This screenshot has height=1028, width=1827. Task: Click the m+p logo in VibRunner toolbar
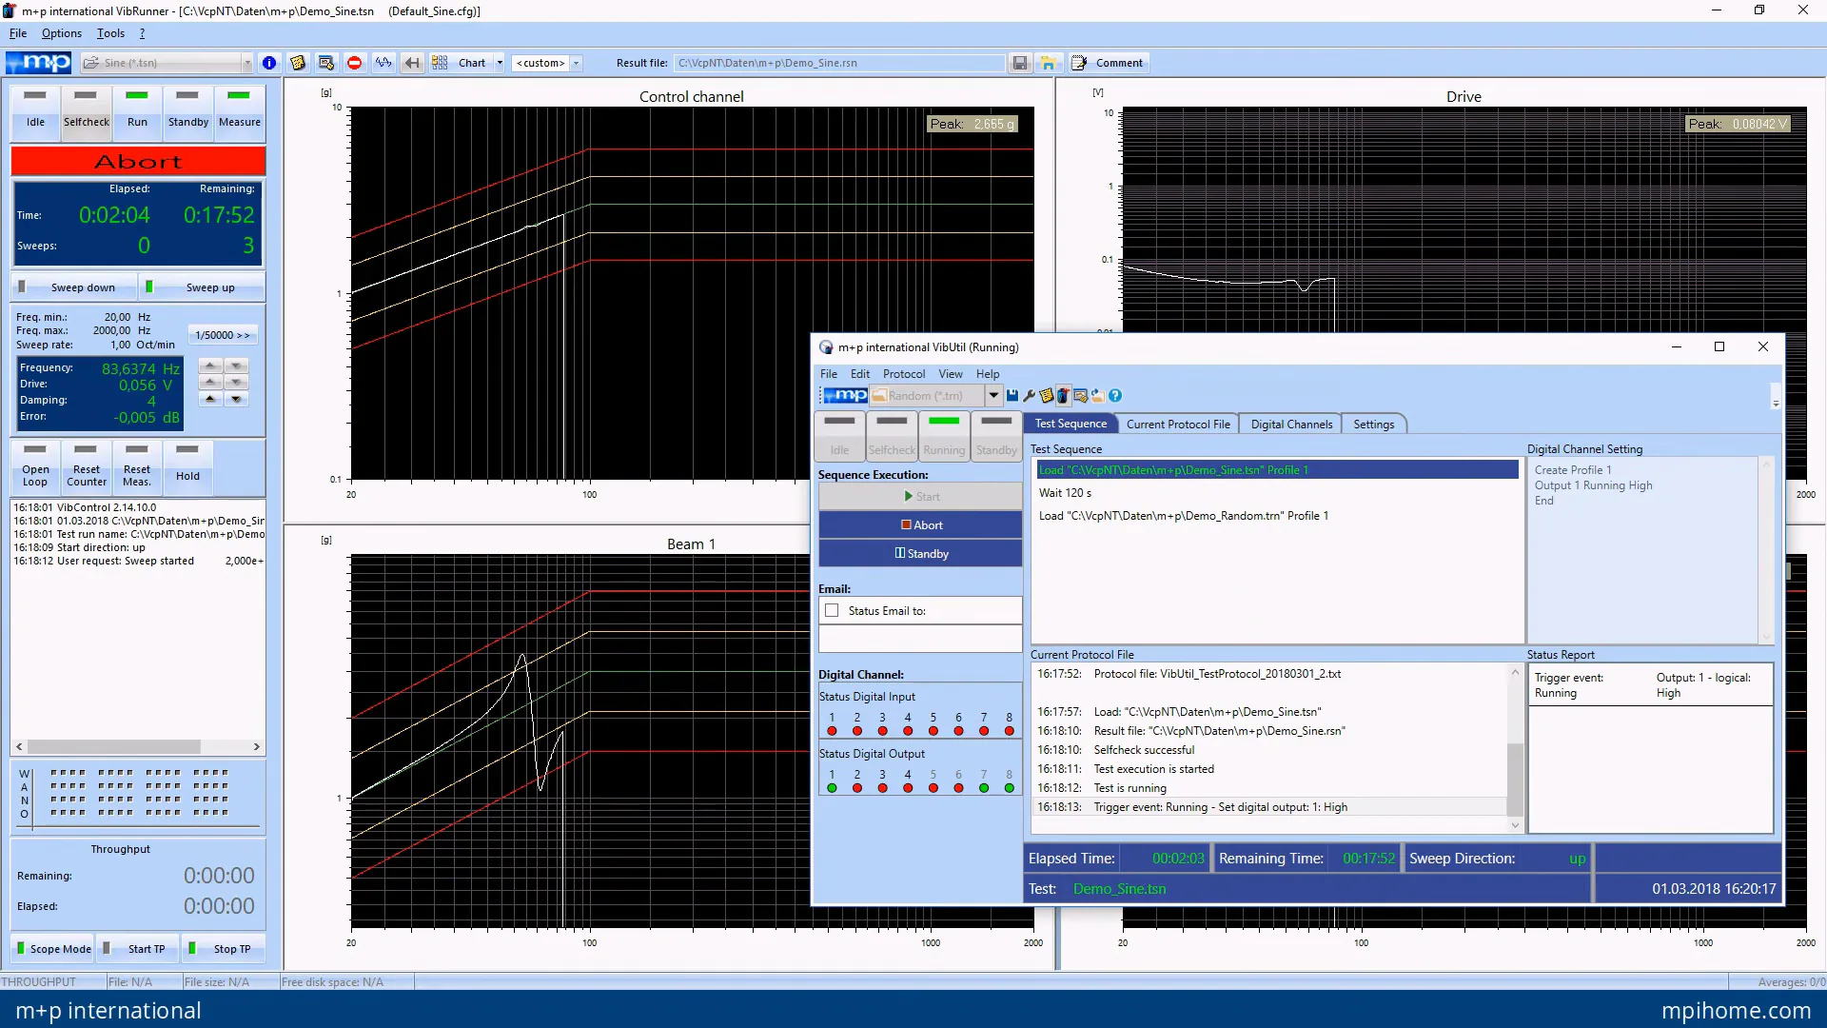pos(39,63)
